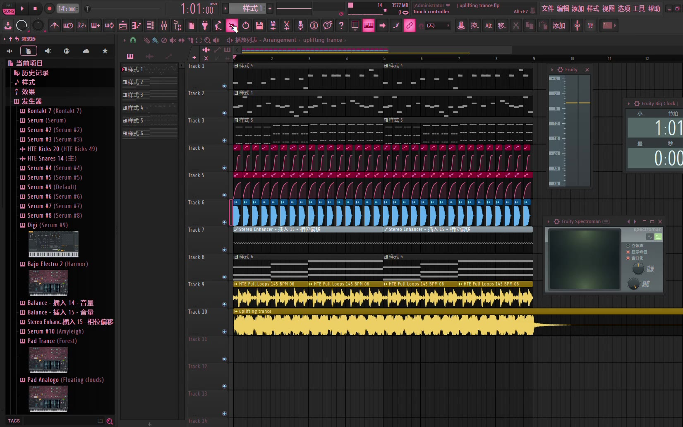683x427 pixels.
Task: Open the (无) snap dropdown in toolbar
Action: pos(438,26)
